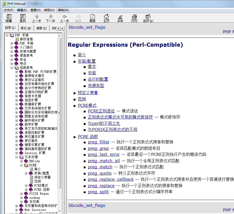234x214 pixels.
Task: Click the tree pane vertical scrollbar thumb
Action: (x=60, y=113)
